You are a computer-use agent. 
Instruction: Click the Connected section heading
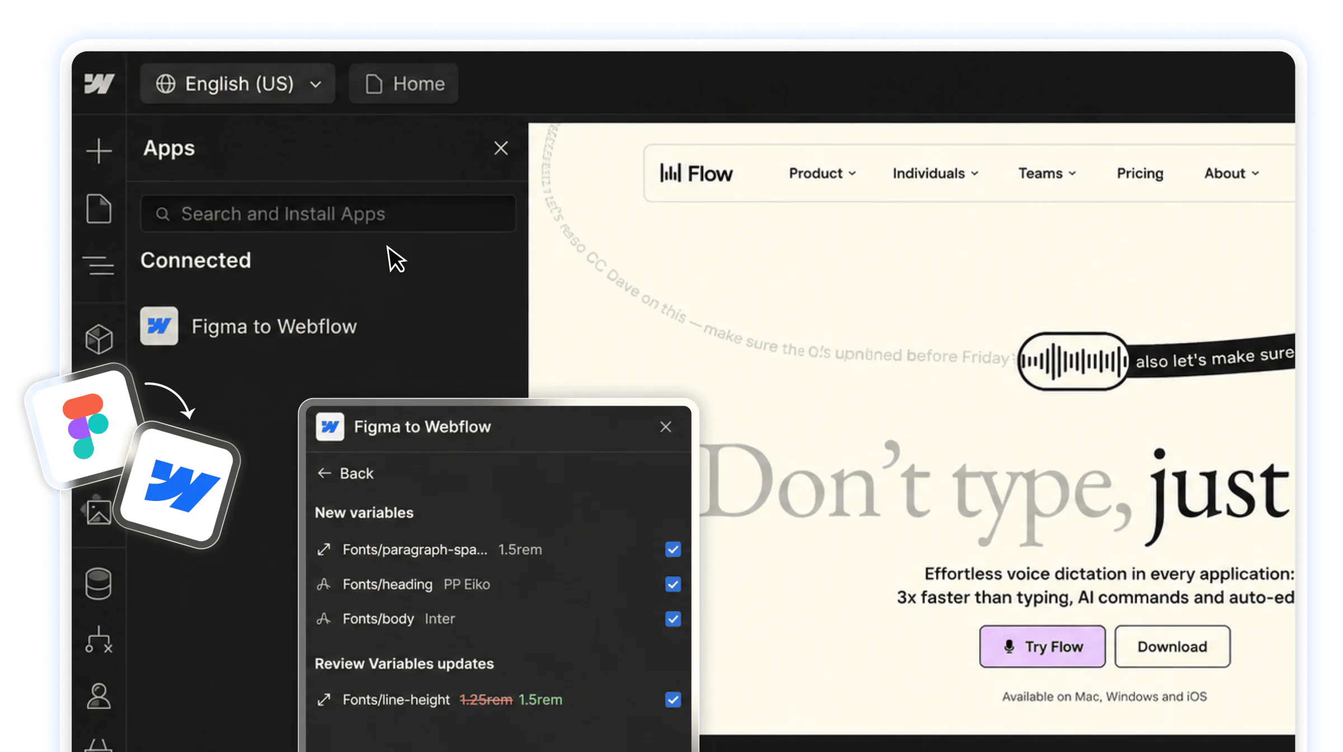pyautogui.click(x=196, y=261)
